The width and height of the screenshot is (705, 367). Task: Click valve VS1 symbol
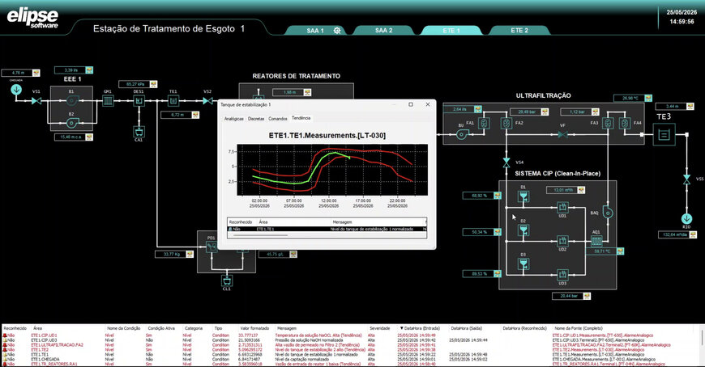pyautogui.click(x=36, y=101)
